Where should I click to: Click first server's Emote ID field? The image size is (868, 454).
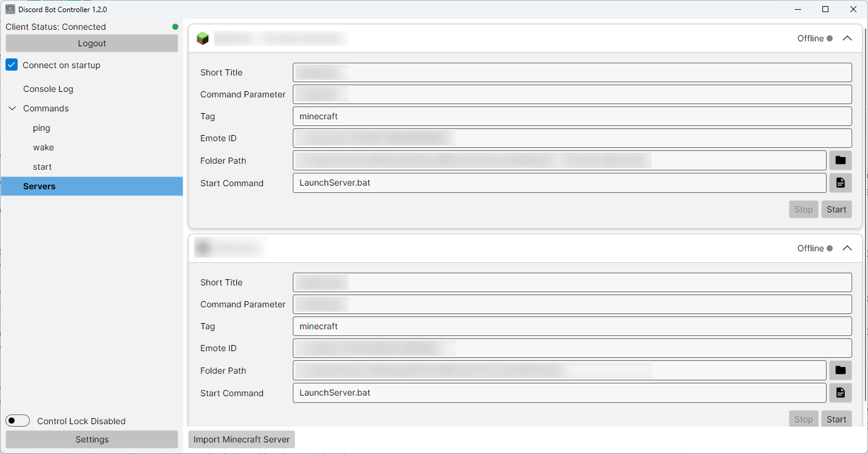pos(572,138)
